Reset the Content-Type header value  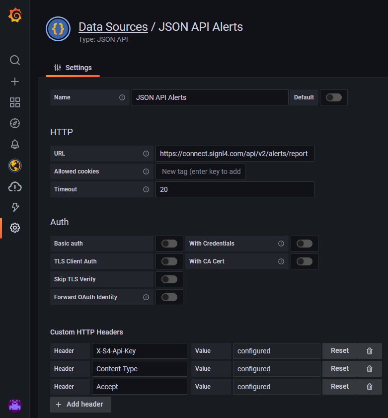(340, 369)
